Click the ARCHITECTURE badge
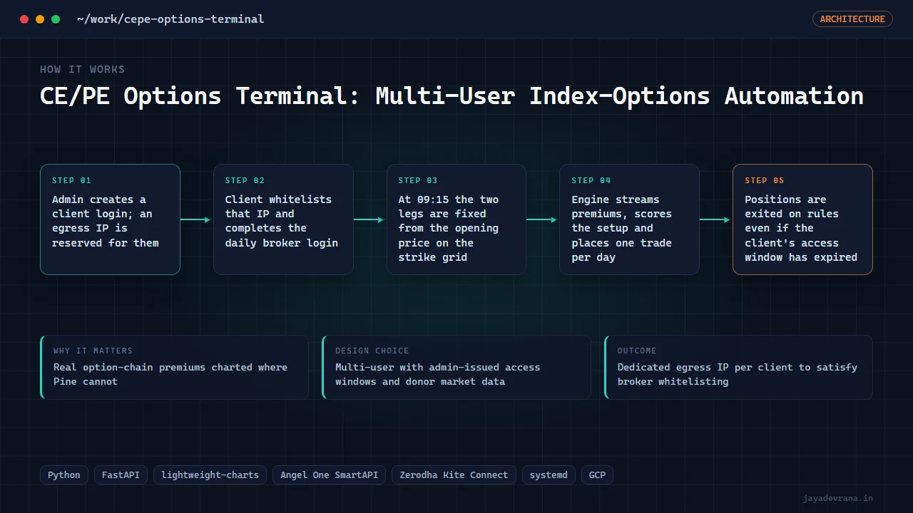Viewport: 913px width, 513px height. pyautogui.click(x=852, y=19)
